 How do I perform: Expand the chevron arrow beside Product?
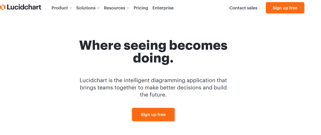pos(71,8)
